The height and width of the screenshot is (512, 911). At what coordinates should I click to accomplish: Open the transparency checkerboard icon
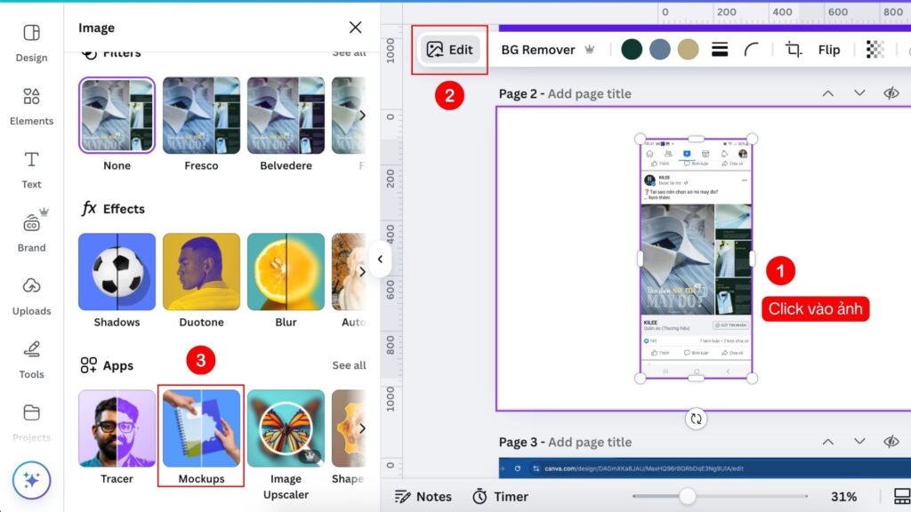[875, 50]
